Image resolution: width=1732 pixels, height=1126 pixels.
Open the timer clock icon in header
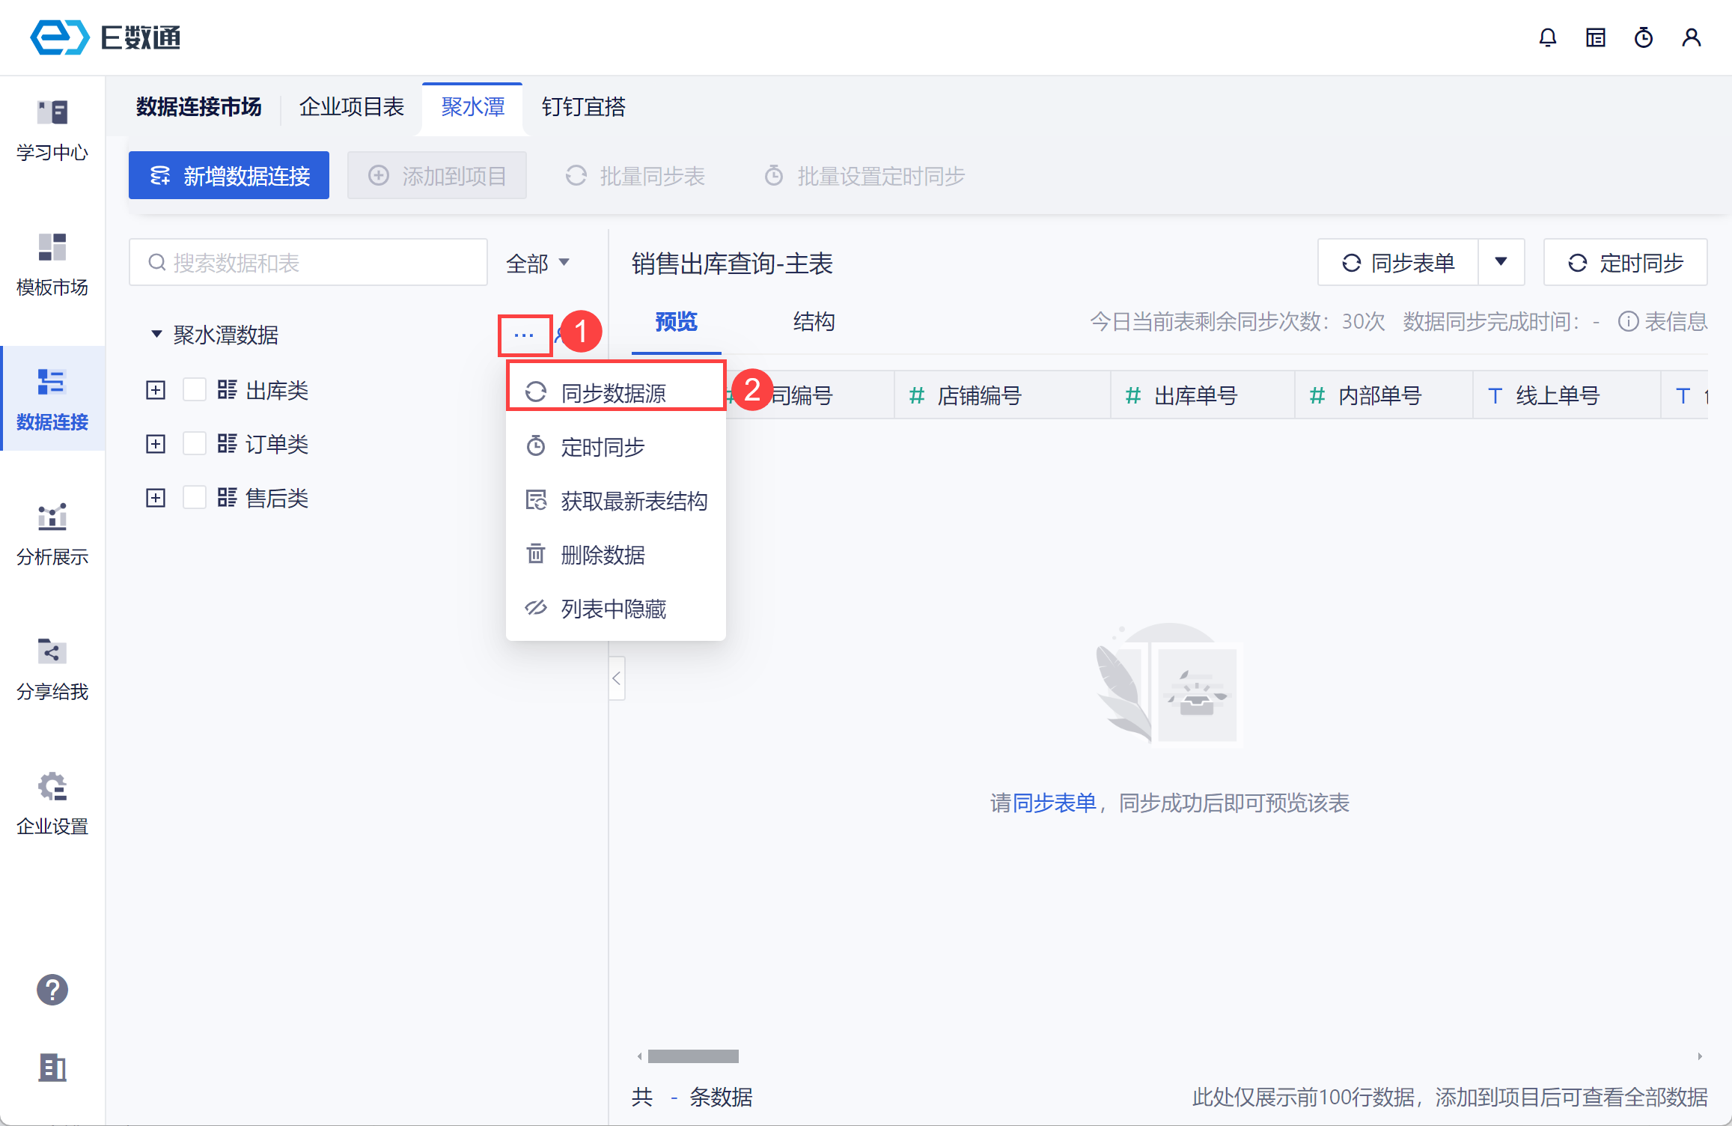coord(1643,37)
